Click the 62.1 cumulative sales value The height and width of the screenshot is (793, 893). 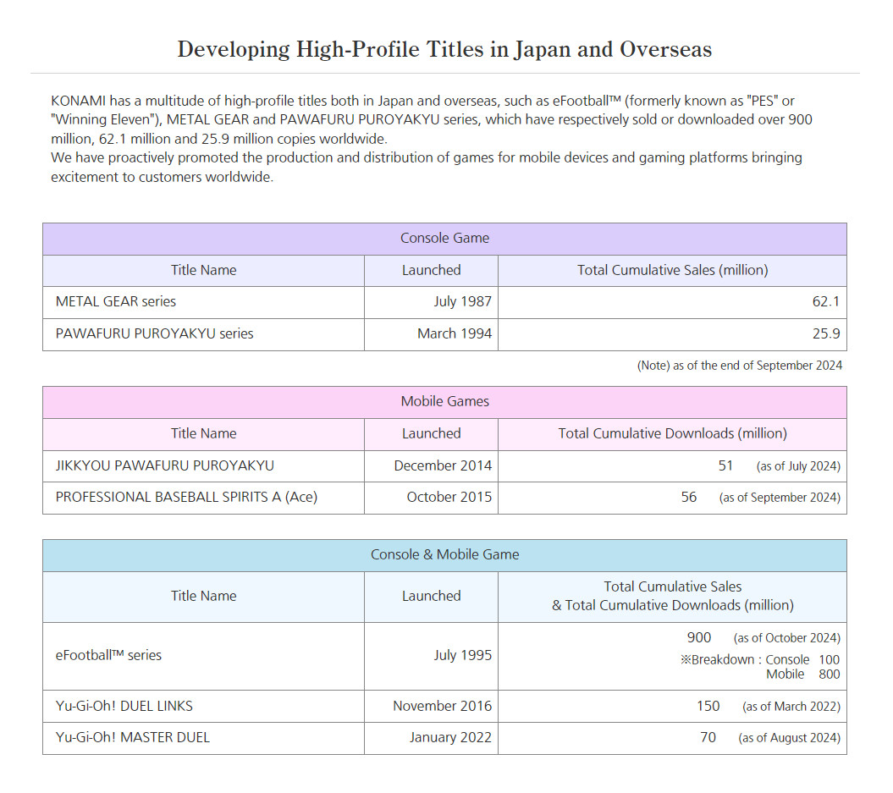coord(825,301)
